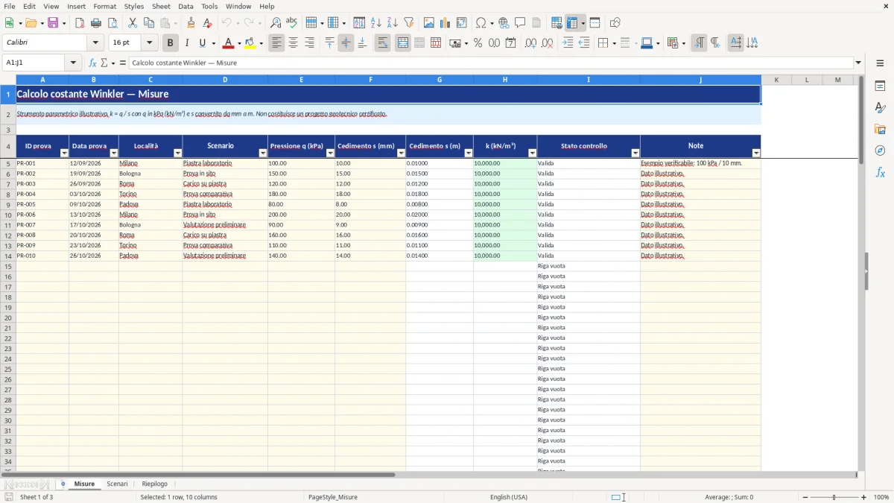This screenshot has width=894, height=503.
Task: Open filter dropdown on Località column
Action: [177, 153]
